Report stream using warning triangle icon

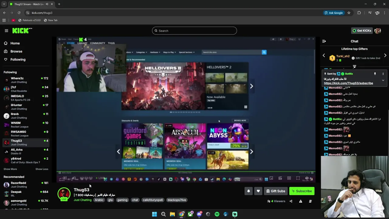click(x=301, y=201)
